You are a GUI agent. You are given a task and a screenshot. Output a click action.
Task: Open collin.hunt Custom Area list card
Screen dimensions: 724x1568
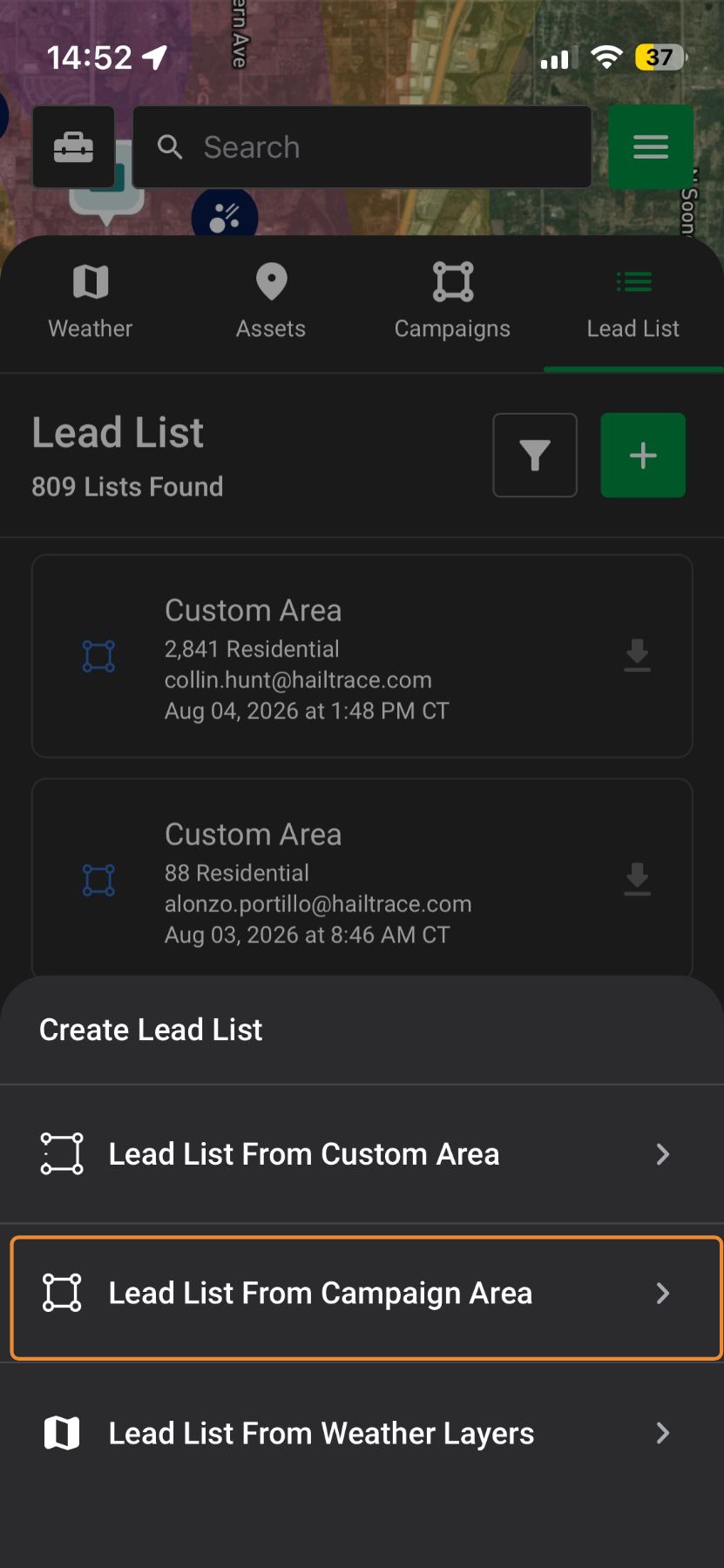click(362, 656)
